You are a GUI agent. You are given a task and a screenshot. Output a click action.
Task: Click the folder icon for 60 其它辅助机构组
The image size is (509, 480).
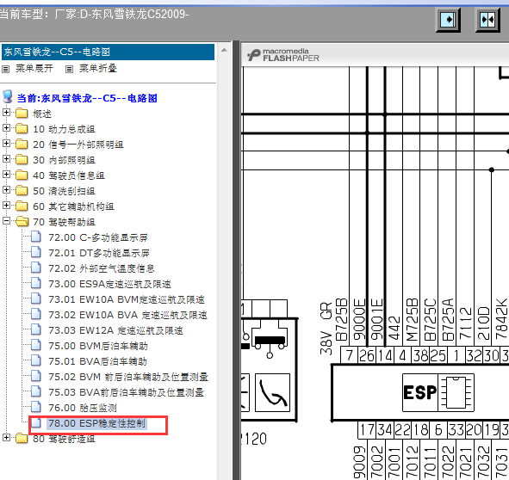[22, 206]
